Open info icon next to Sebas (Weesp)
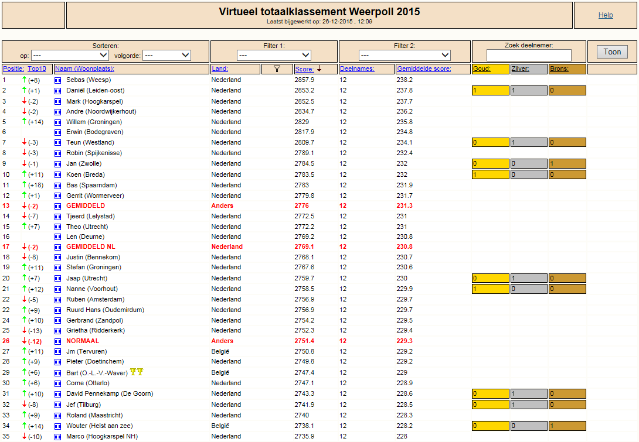The width and height of the screenshot is (639, 442). point(58,80)
